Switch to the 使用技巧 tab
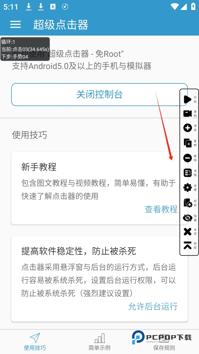 click(x=35, y=341)
